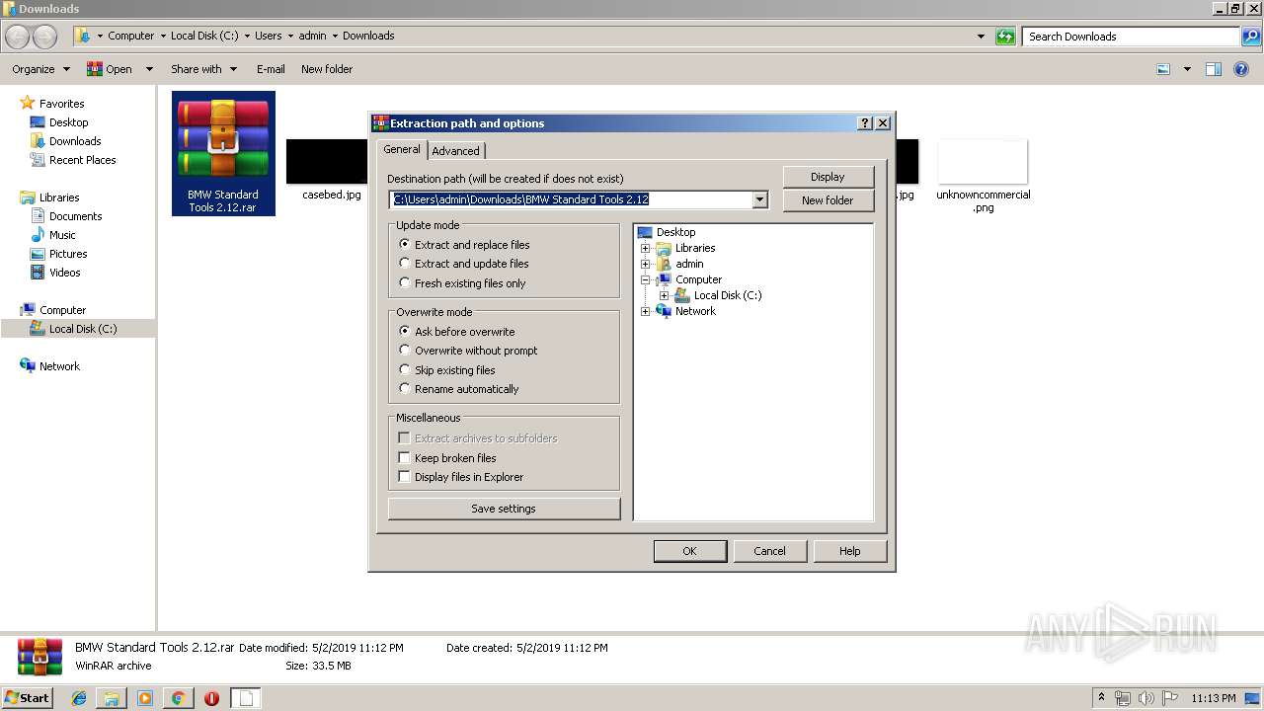Click the search magnifier icon
Screen dimensions: 1264x711
[x=1250, y=37]
